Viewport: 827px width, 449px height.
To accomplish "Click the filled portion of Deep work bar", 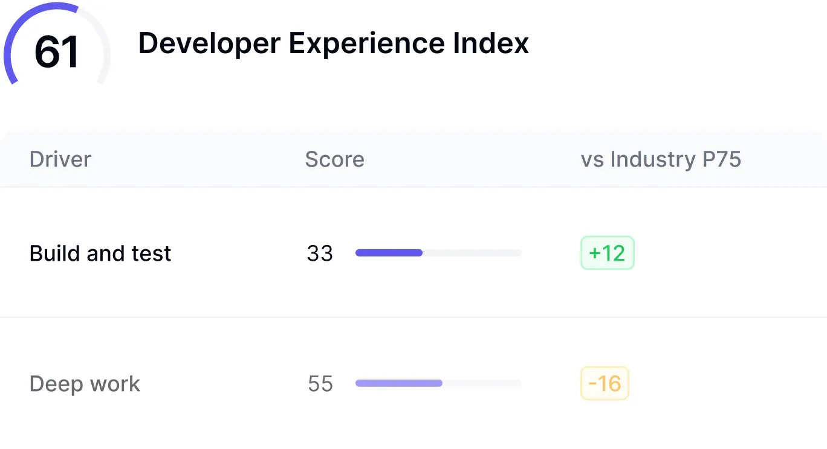I will [x=399, y=383].
